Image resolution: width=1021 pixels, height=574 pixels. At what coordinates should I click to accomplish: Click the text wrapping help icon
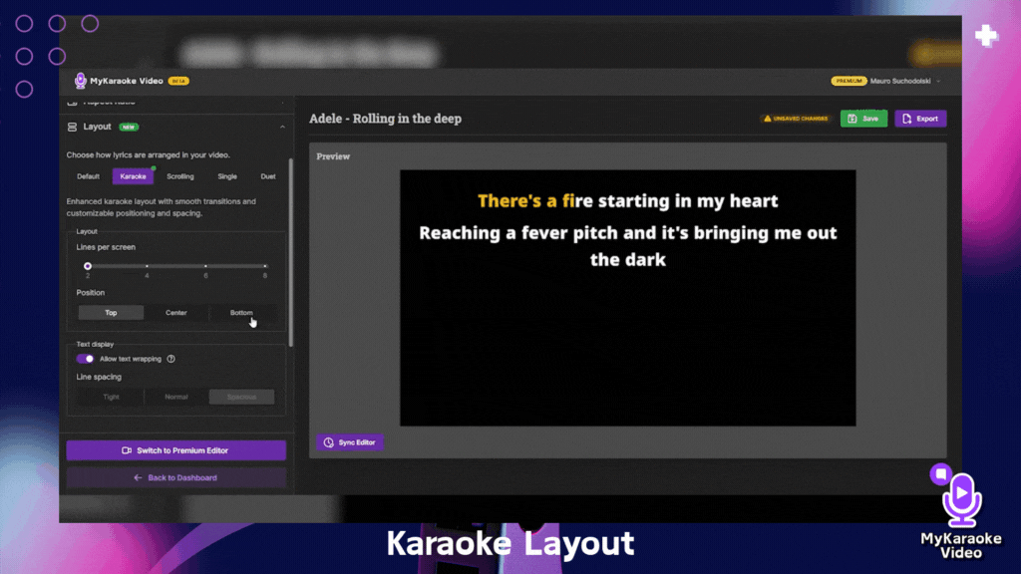[x=170, y=359]
